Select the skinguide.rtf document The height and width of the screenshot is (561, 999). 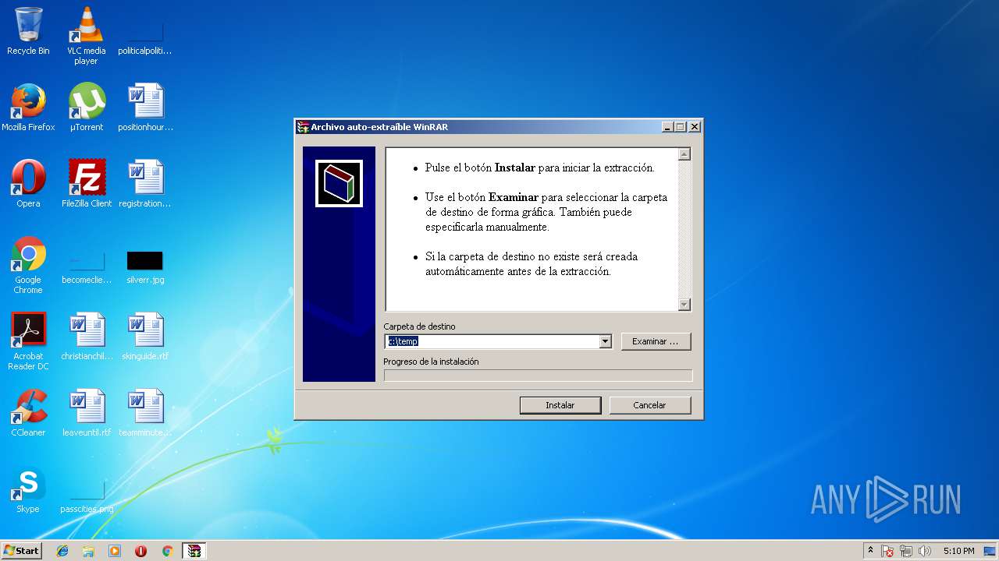[x=145, y=337]
